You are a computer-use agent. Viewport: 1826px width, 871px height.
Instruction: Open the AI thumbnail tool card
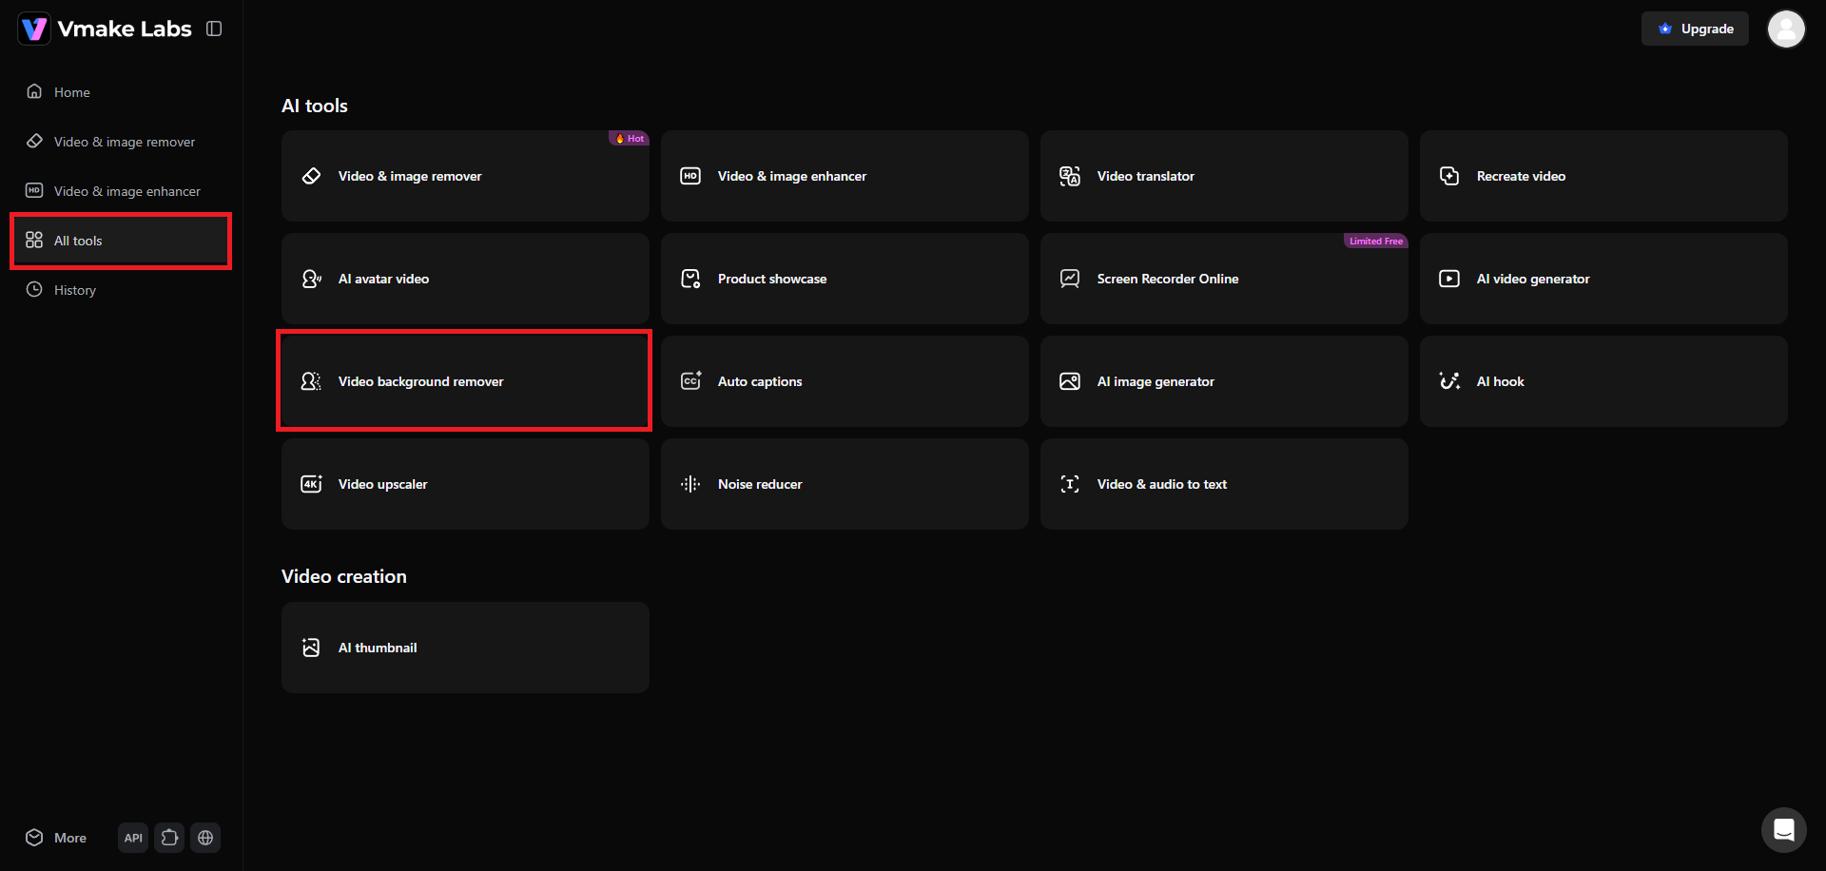[x=465, y=648]
